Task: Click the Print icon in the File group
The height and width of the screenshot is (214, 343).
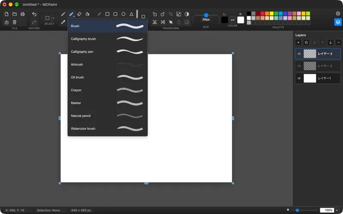Action: 23,14
